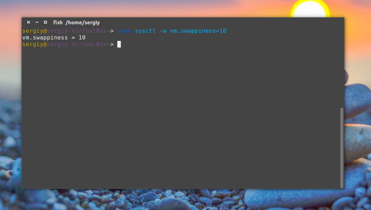Click the '-w' flag in the command
This screenshot has width=371, height=210.
[163, 31]
